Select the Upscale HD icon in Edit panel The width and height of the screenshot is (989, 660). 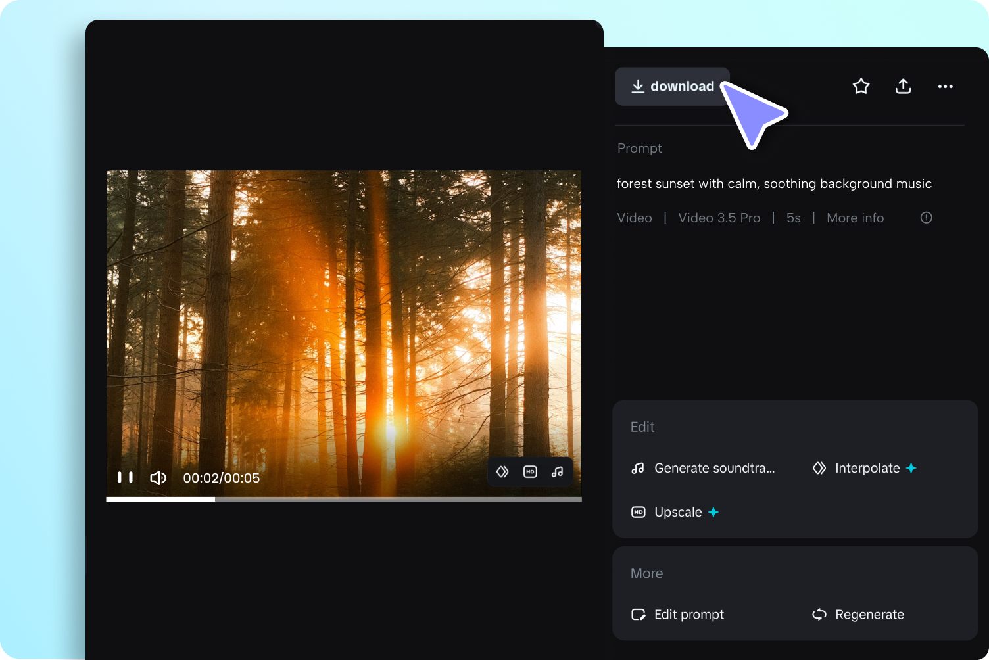[638, 512]
